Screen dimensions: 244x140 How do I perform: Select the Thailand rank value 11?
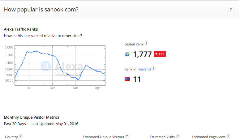tap(137, 79)
